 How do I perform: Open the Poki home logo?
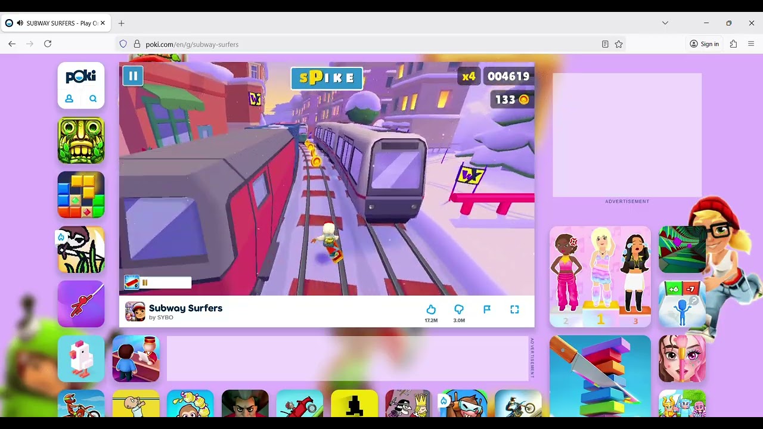click(81, 76)
